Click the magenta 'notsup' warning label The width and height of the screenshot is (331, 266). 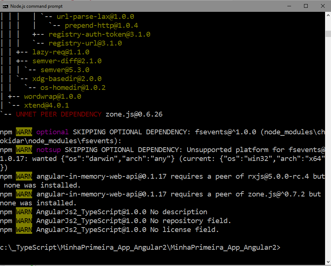click(48, 150)
